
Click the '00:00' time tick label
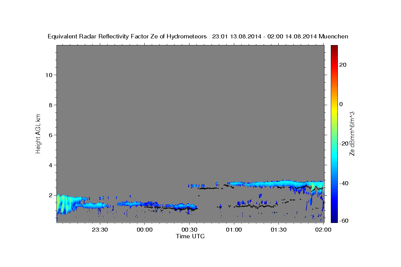[145, 230]
